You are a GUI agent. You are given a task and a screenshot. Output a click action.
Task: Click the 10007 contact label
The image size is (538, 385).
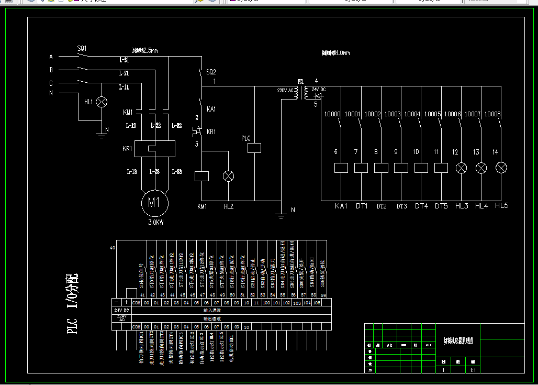[473, 114]
